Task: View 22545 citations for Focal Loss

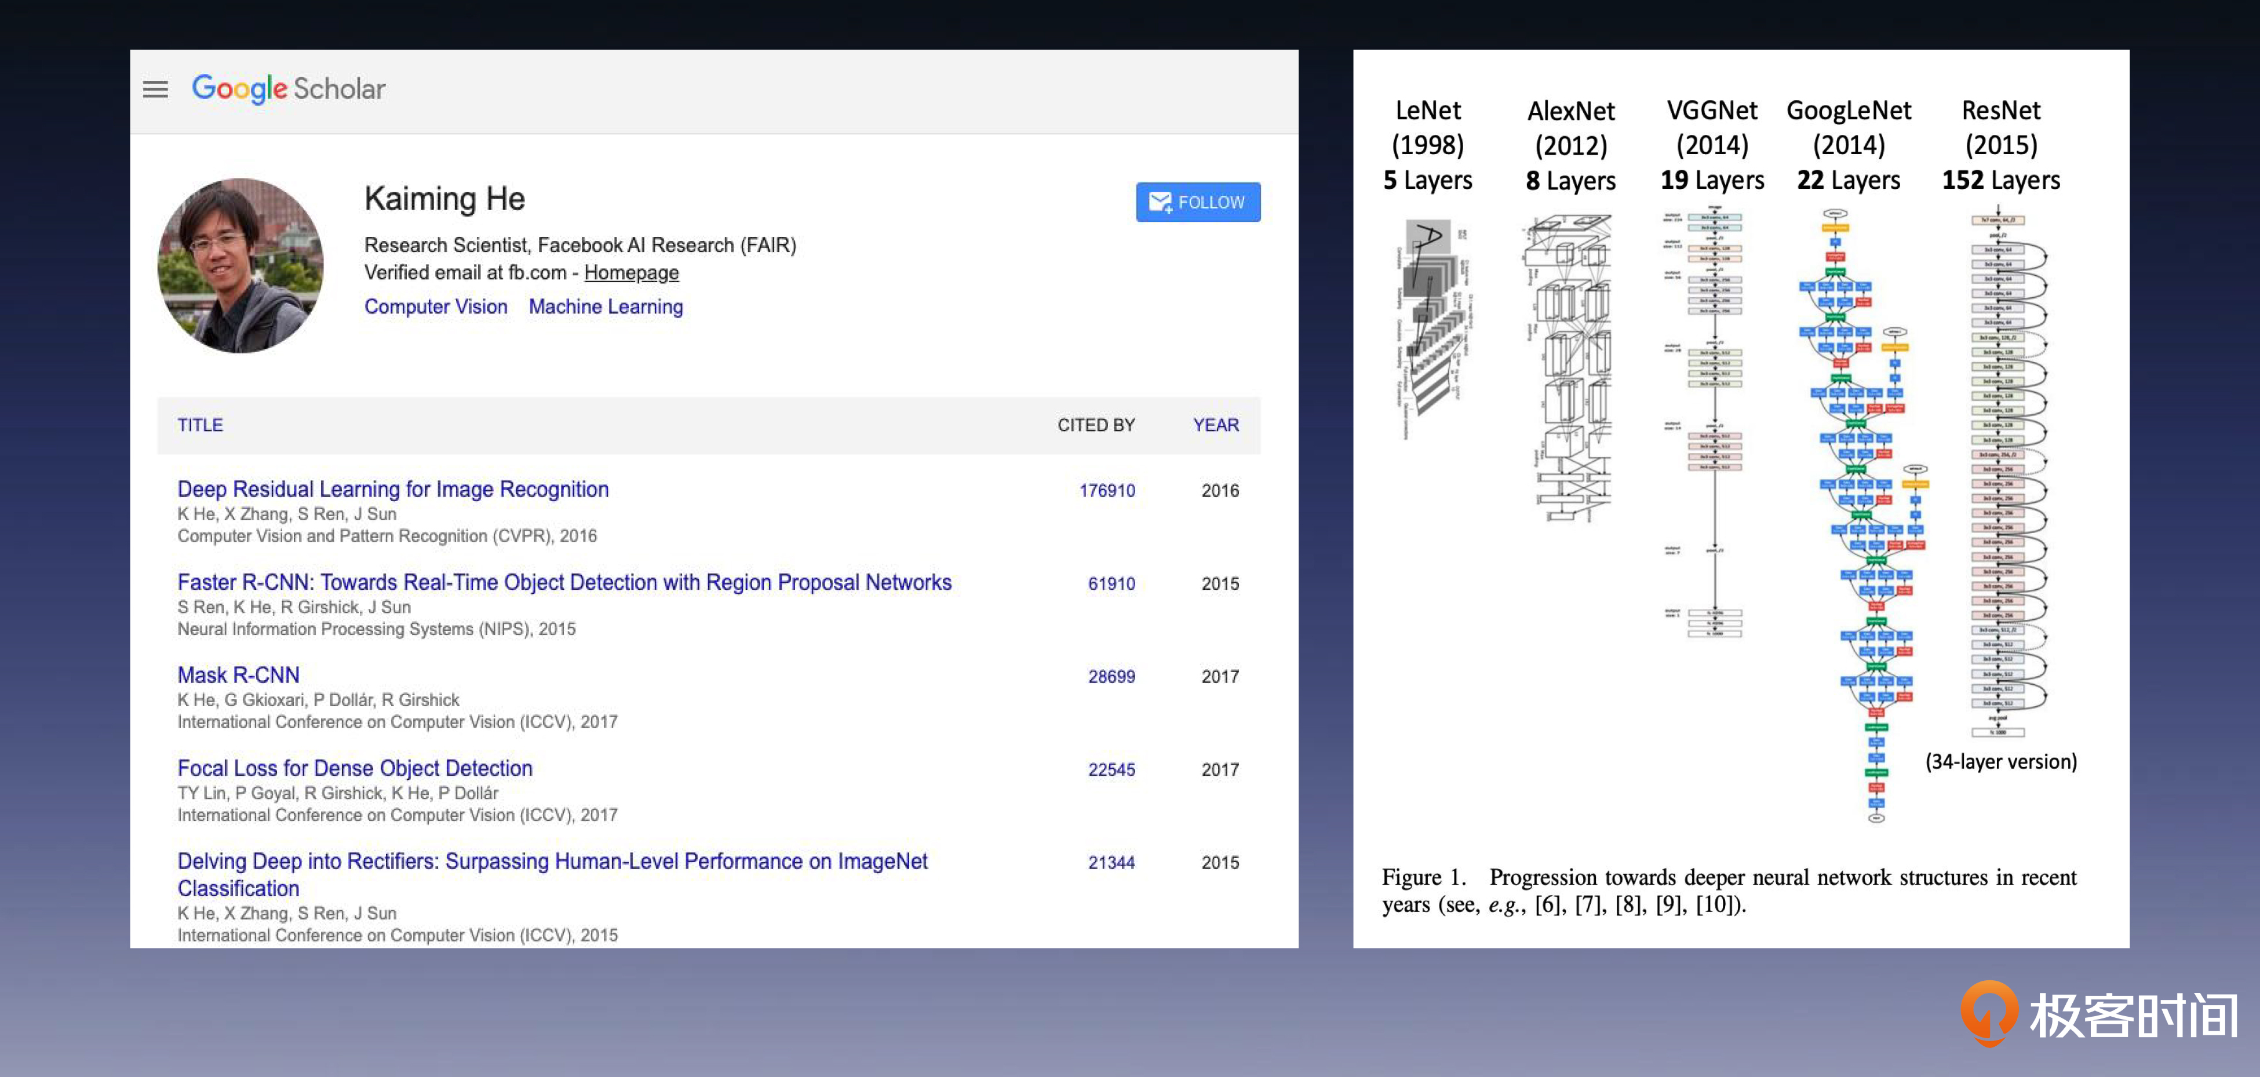Action: [x=1111, y=770]
